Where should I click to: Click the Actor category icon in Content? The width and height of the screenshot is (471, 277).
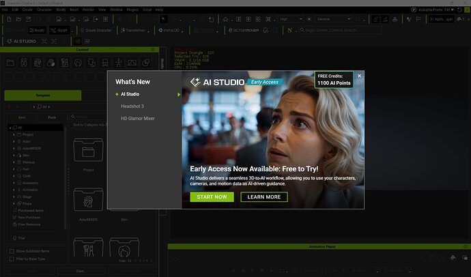24,63
